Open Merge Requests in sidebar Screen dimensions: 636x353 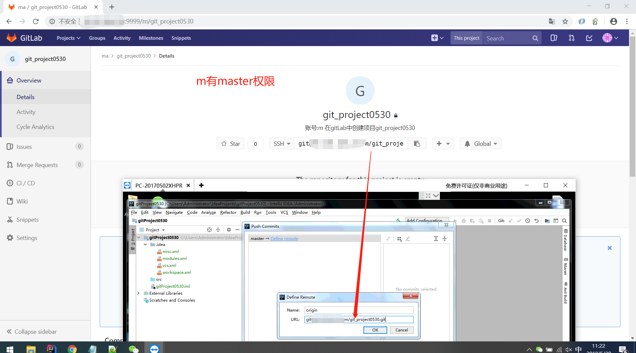point(37,165)
